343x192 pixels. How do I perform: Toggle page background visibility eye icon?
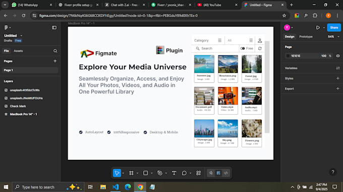[338, 56]
